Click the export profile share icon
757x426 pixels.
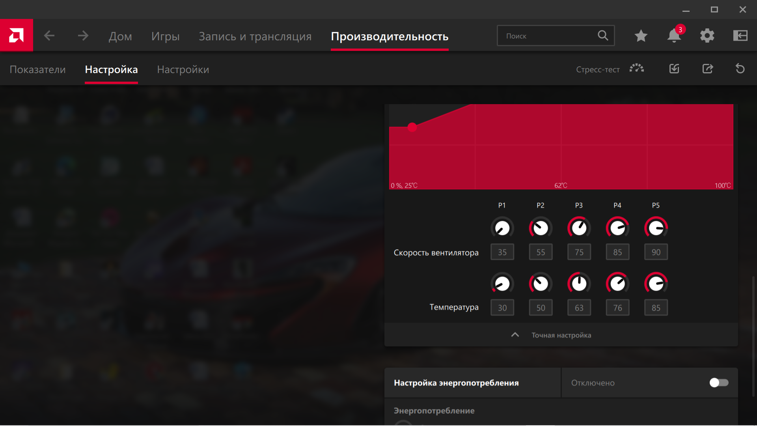(707, 69)
